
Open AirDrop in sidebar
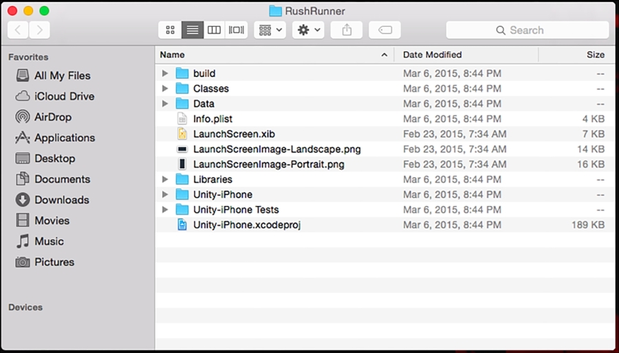[x=44, y=117]
